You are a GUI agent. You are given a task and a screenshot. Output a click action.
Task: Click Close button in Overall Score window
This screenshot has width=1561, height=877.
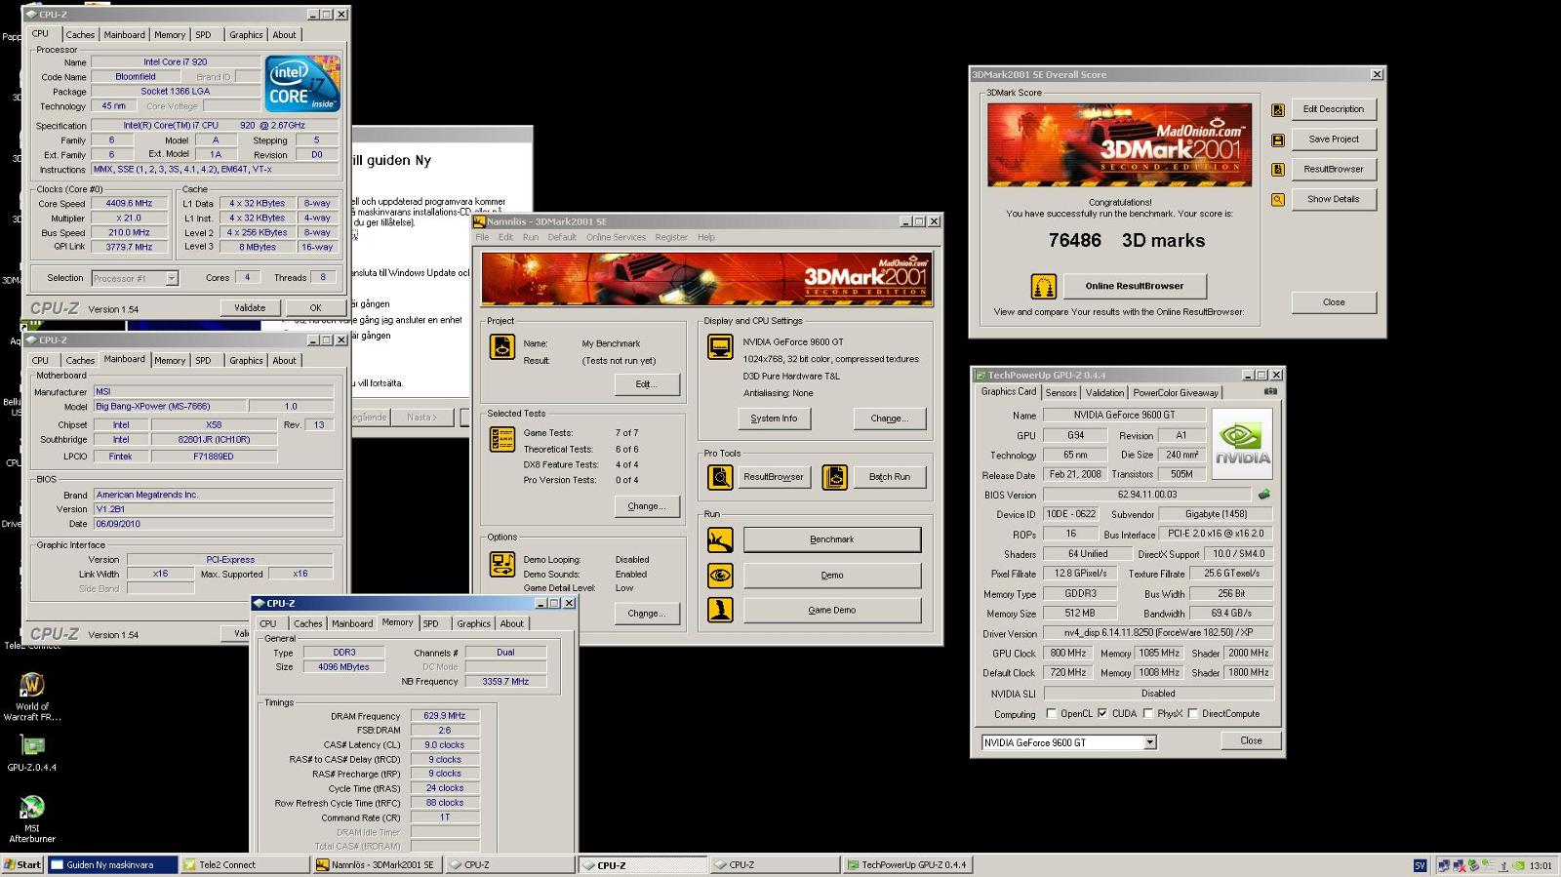click(1334, 302)
